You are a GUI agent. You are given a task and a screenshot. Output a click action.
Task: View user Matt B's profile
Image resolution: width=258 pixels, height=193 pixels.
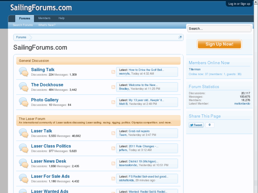pyautogui.click(x=123, y=104)
